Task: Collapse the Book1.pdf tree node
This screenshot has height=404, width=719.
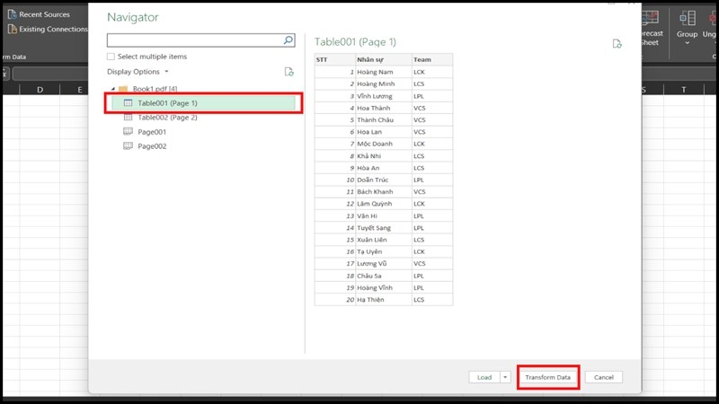Action: [x=113, y=89]
